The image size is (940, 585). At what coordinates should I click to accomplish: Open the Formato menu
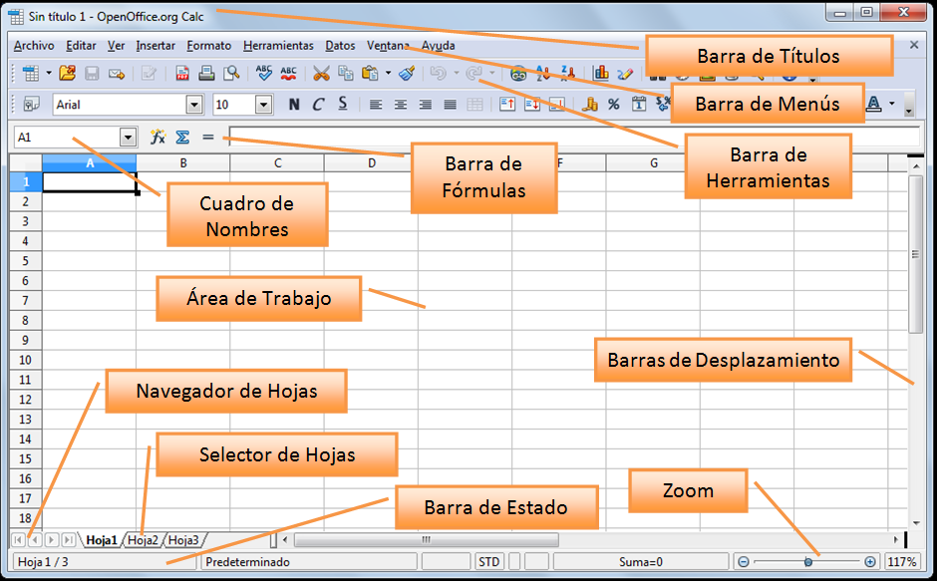tap(208, 46)
